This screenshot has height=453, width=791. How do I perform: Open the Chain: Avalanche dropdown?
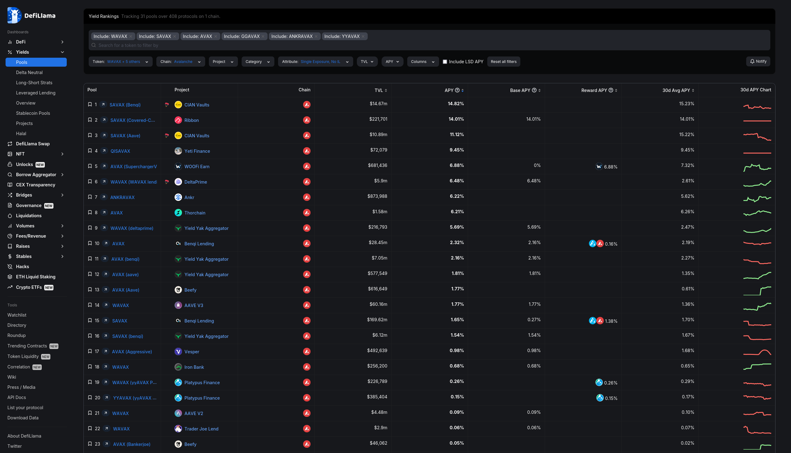pos(181,62)
